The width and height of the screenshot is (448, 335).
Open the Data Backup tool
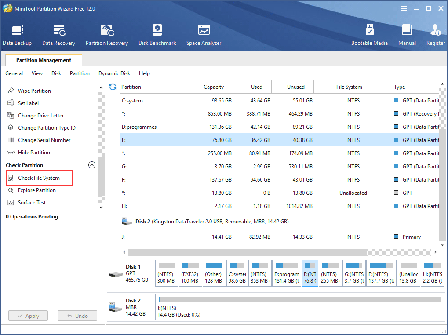17,35
